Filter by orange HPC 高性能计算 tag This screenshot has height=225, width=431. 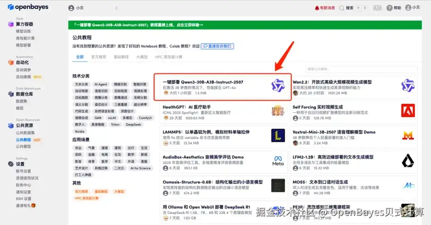point(87,198)
